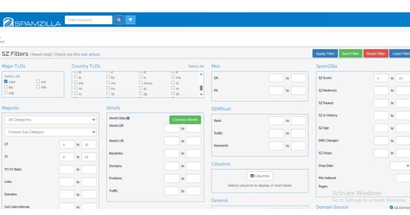This screenshot has height=215, width=410.
Task: Open the All Categories dropdown
Action: pyautogui.click(x=50, y=120)
